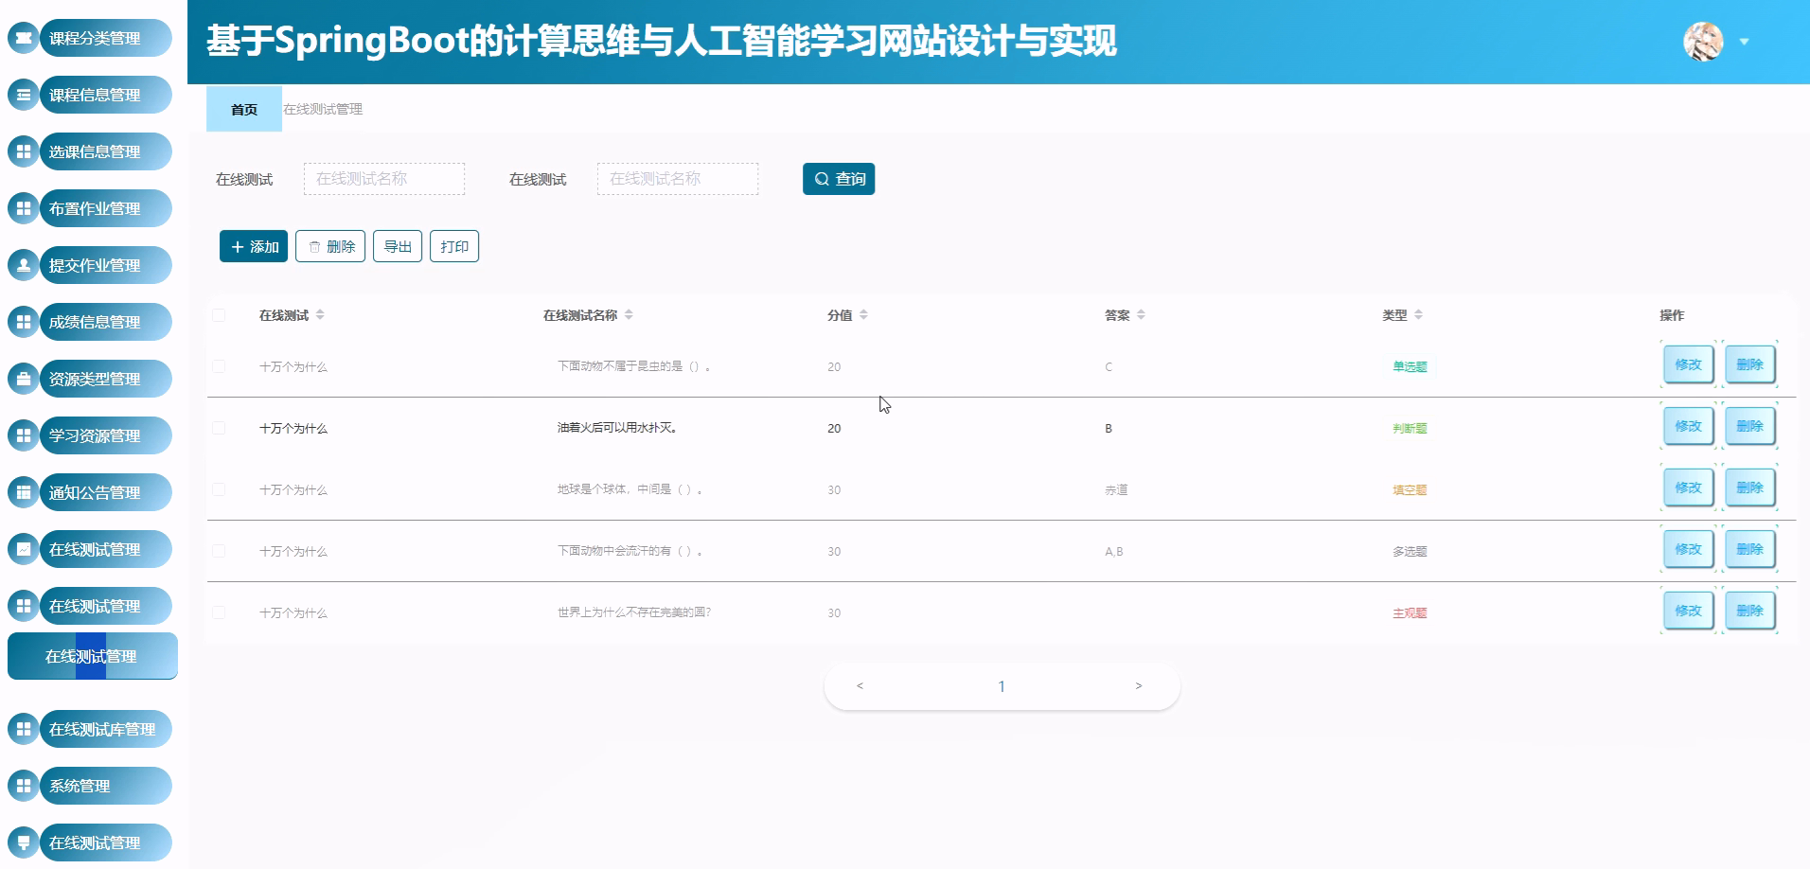Click the 导出 button
Viewport: 1810px width, 869px height.
pos(398,246)
